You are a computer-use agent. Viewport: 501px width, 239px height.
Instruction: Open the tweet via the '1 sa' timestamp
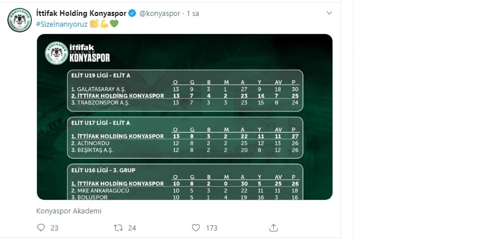[192, 12]
